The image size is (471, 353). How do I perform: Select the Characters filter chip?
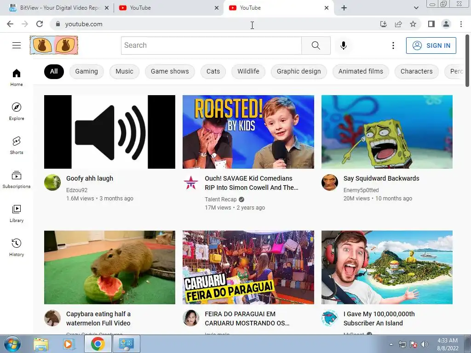point(416,71)
